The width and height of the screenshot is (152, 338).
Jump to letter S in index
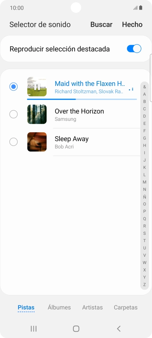144,233
